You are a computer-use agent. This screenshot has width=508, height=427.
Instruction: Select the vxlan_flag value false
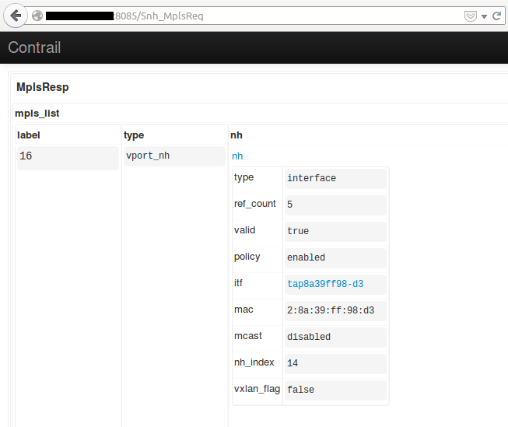point(335,390)
